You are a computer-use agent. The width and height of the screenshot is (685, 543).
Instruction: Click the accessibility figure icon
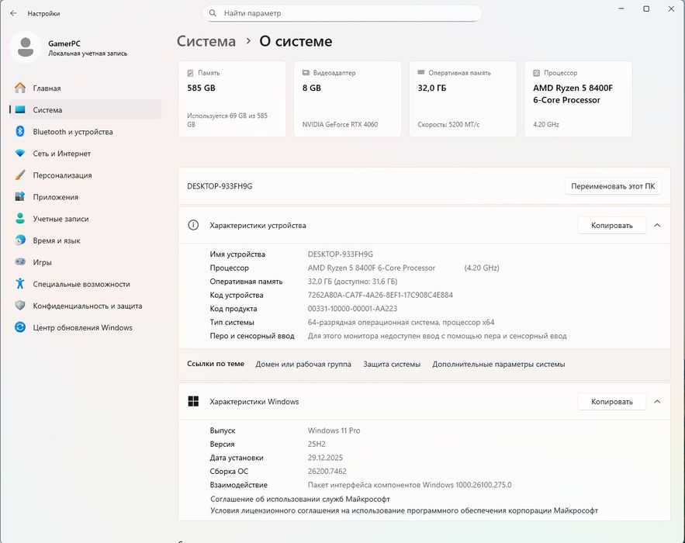(x=20, y=284)
